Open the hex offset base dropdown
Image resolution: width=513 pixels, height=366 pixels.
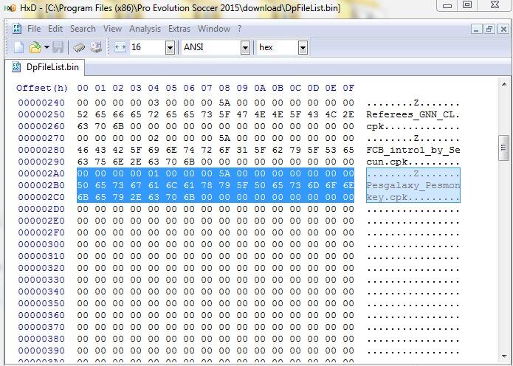click(303, 48)
